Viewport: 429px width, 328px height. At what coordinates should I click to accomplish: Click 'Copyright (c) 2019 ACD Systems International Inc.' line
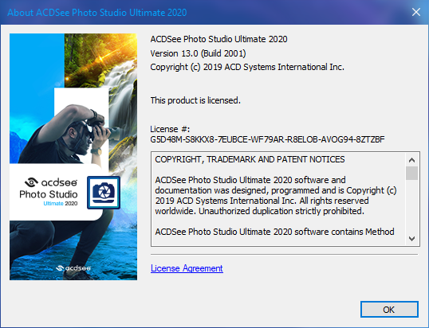click(x=247, y=67)
